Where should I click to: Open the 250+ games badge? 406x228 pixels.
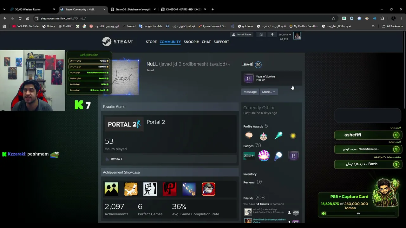[x=249, y=155]
